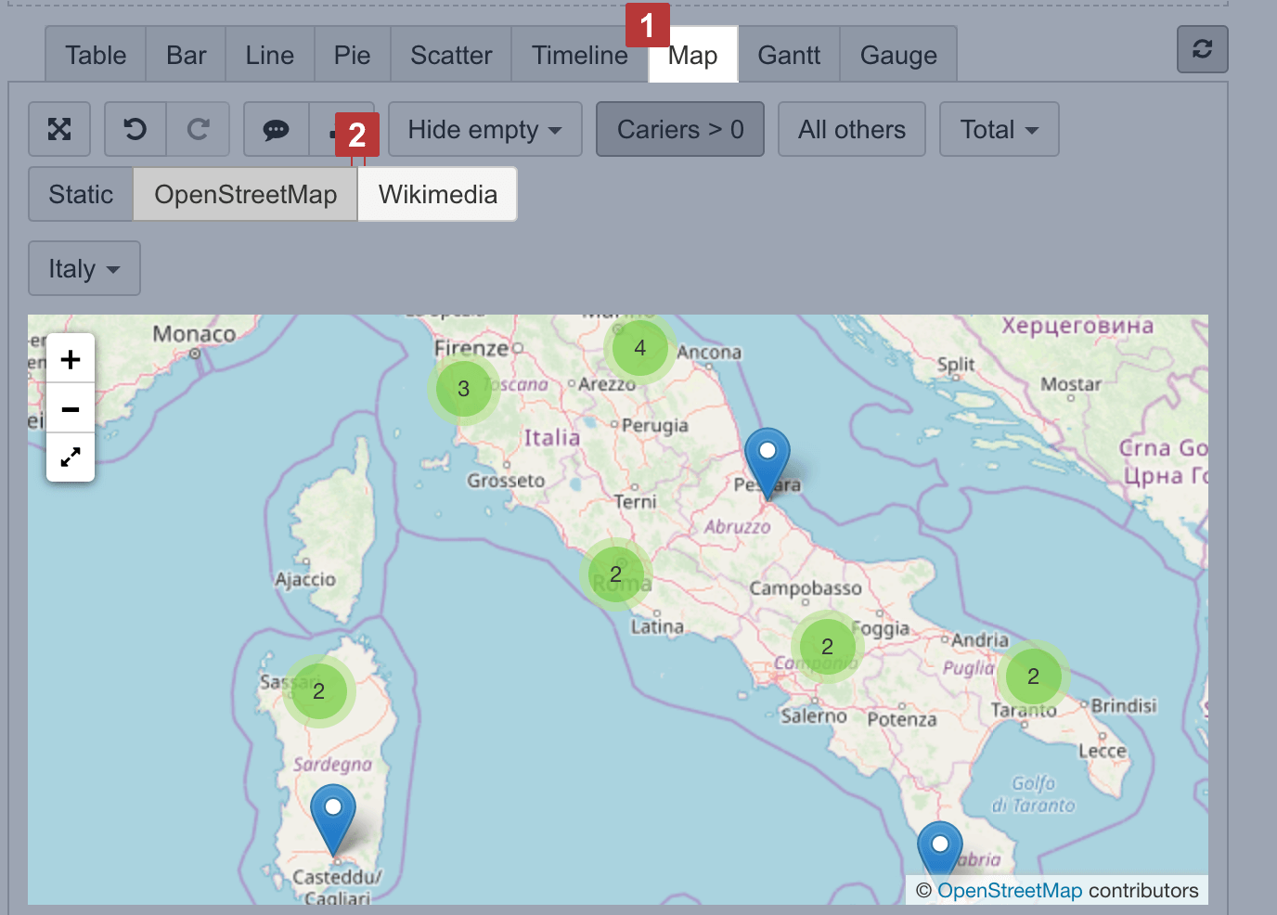Open the Total dropdown menu

tap(999, 129)
